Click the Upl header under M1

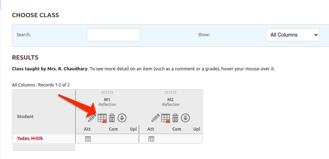pos(133,129)
